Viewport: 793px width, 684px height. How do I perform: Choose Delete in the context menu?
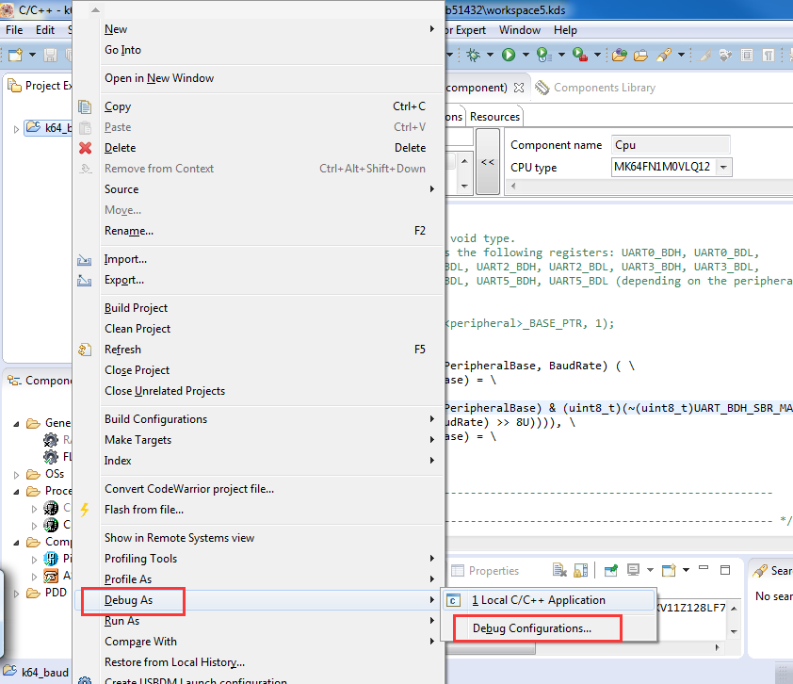(x=258, y=148)
